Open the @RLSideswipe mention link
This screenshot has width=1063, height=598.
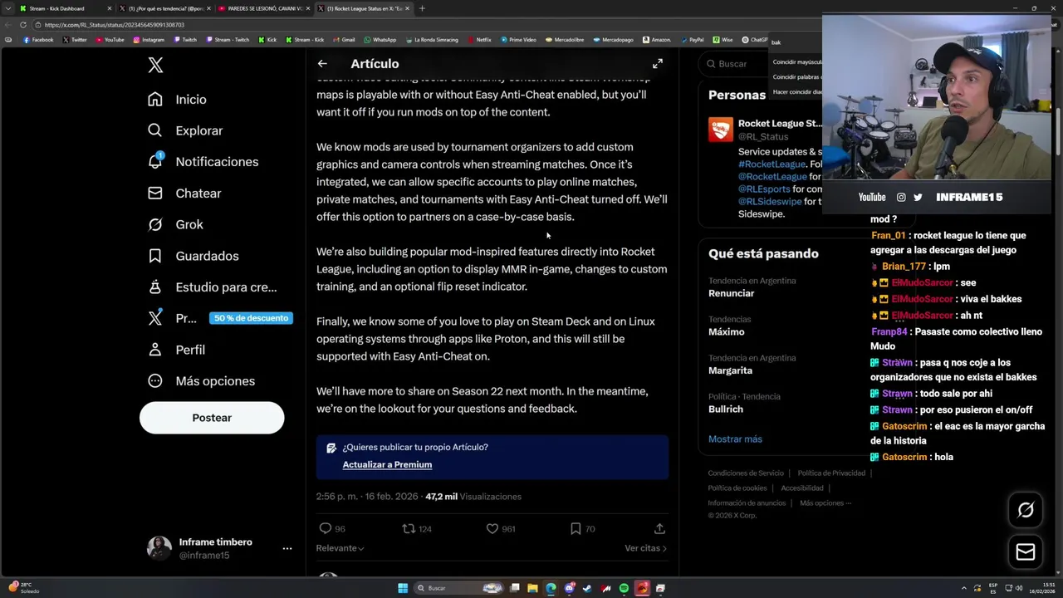pyautogui.click(x=770, y=202)
